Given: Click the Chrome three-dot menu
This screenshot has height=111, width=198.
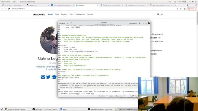Looking at the screenshot, I should pyautogui.click(x=196, y=9).
